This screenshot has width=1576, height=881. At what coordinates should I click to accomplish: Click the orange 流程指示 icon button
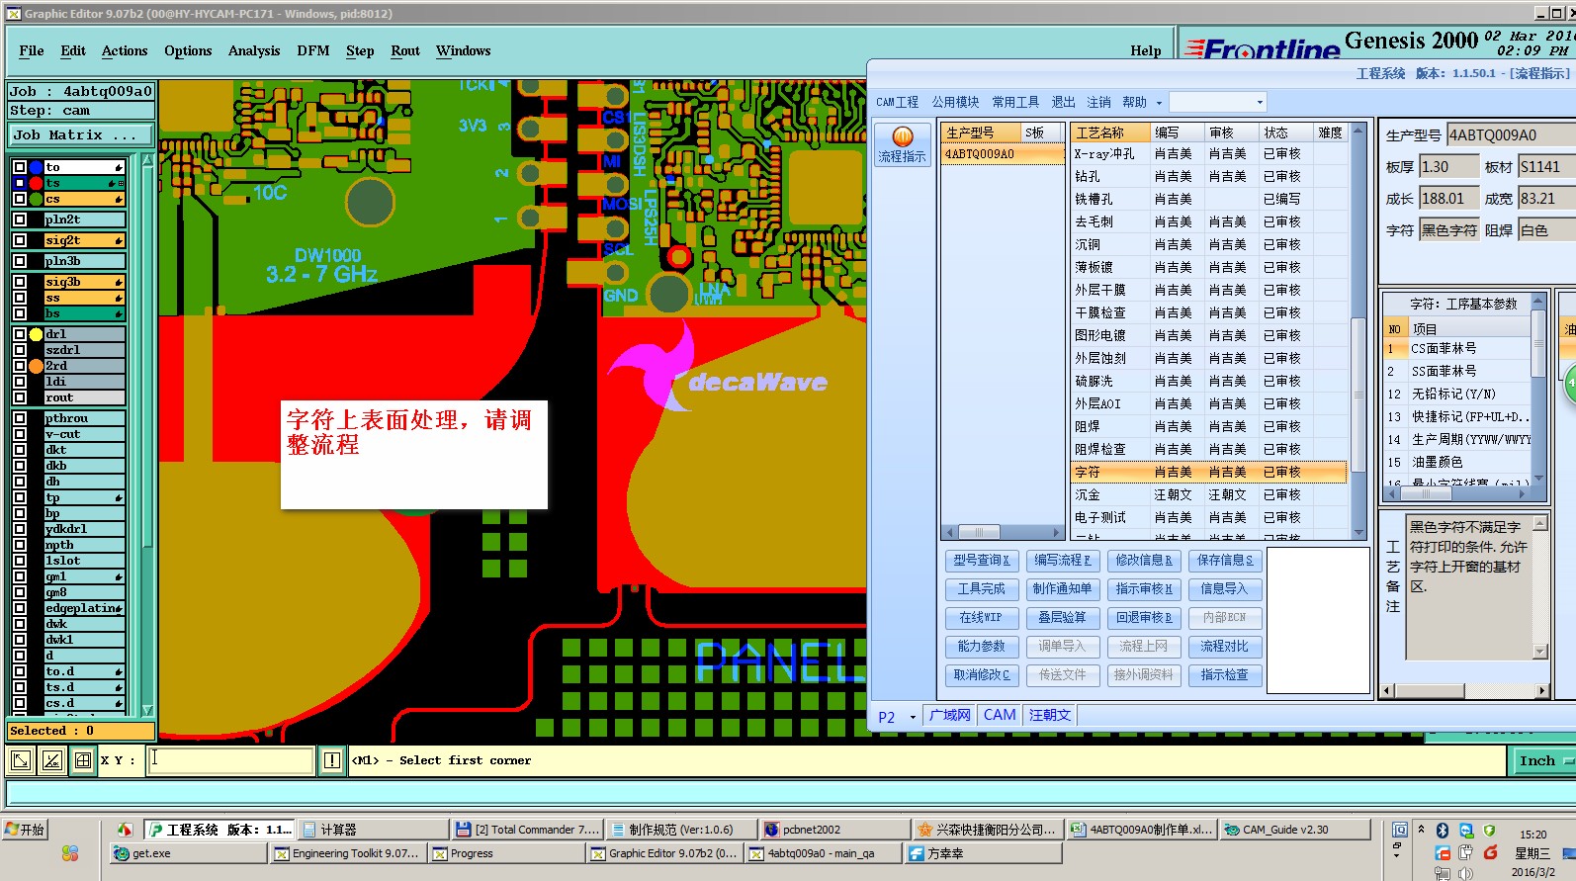pos(902,144)
